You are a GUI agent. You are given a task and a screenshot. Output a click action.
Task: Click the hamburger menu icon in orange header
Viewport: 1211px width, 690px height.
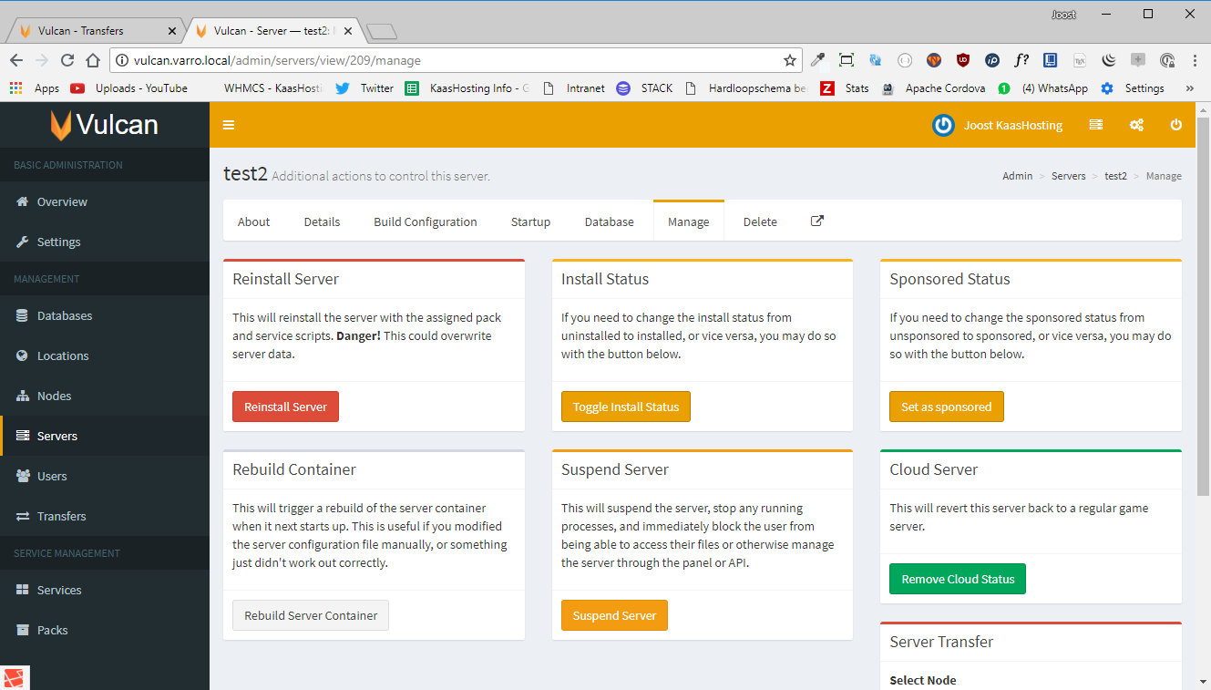pyautogui.click(x=229, y=125)
